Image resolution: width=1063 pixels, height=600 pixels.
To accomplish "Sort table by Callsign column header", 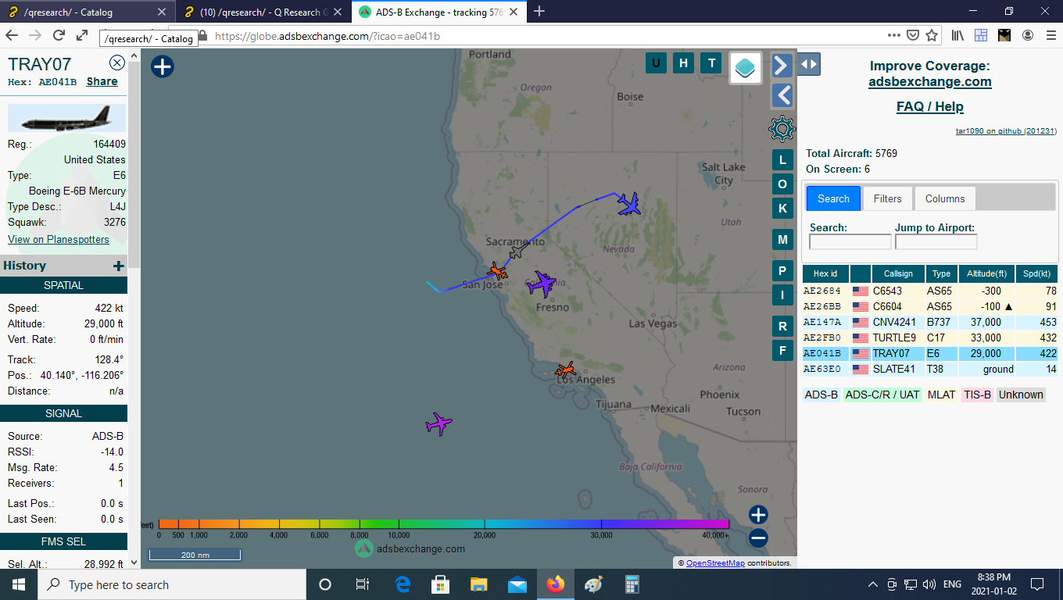I will click(898, 273).
